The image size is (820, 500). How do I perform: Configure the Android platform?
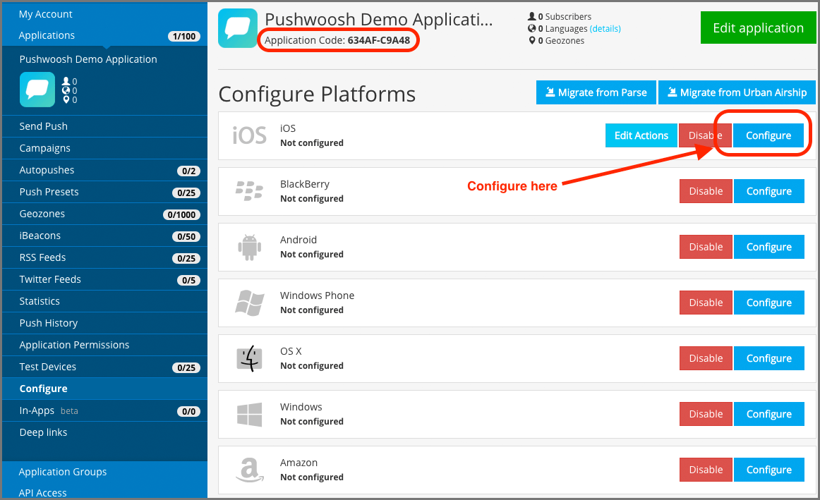click(x=768, y=247)
